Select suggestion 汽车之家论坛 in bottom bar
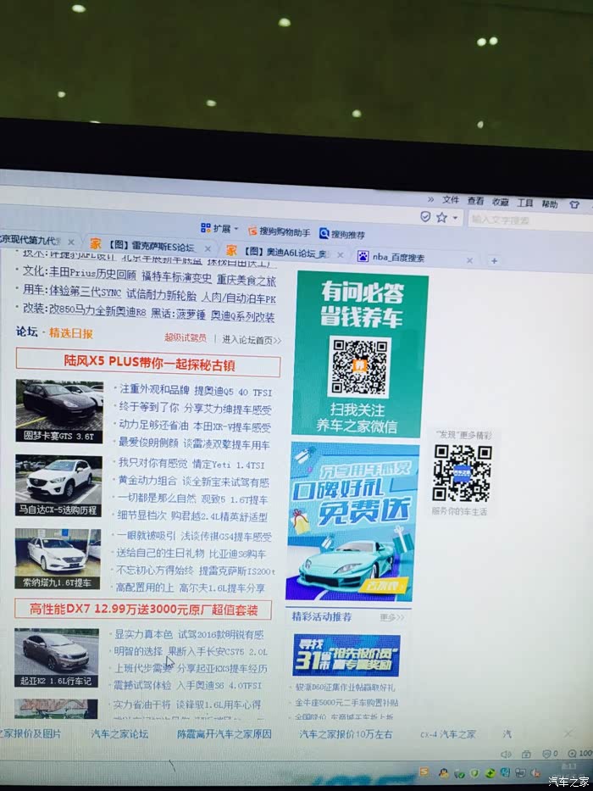 click(x=119, y=733)
